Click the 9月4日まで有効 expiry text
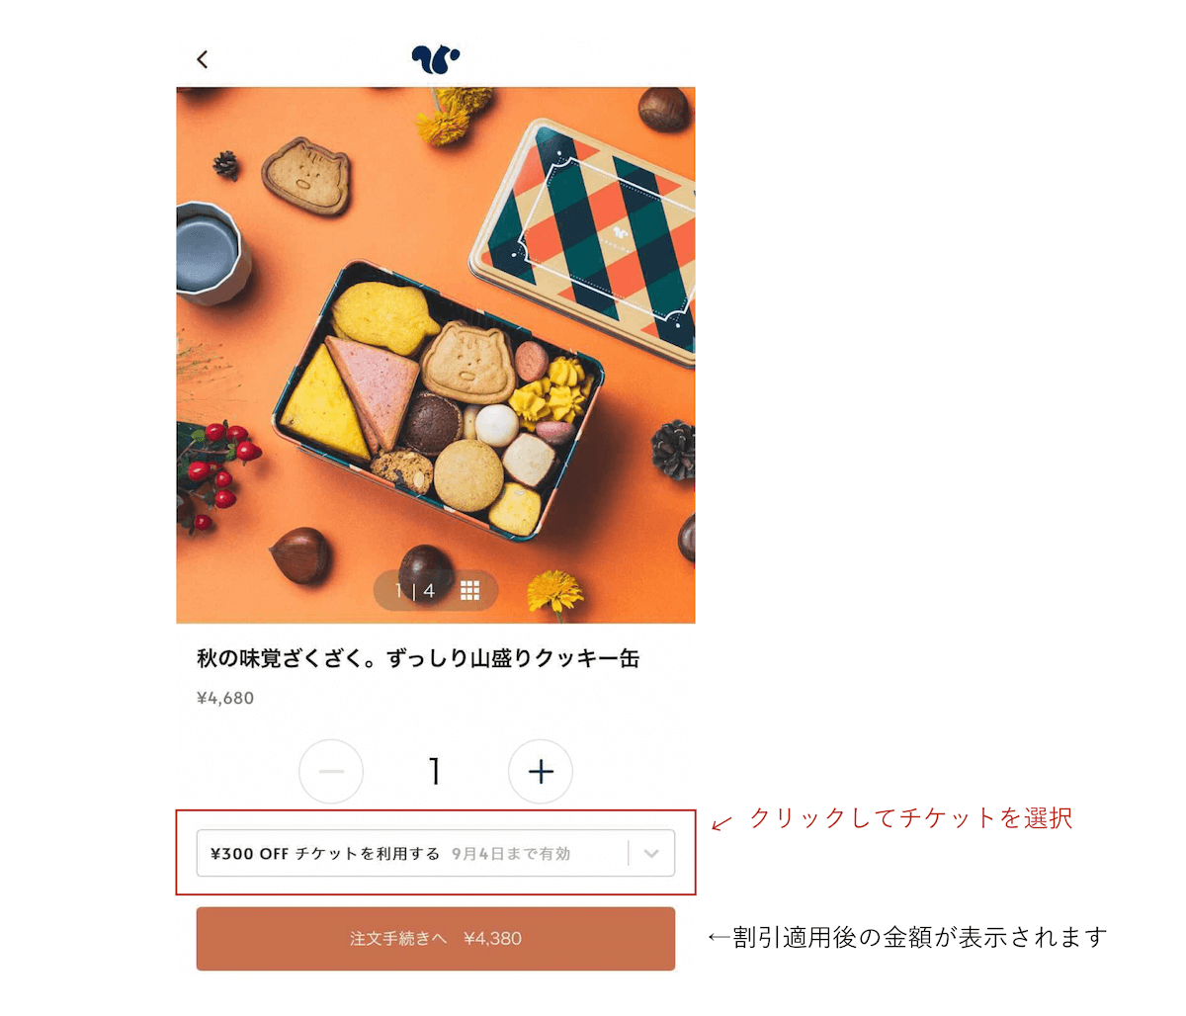This screenshot has height=1016, width=1186. 511,854
